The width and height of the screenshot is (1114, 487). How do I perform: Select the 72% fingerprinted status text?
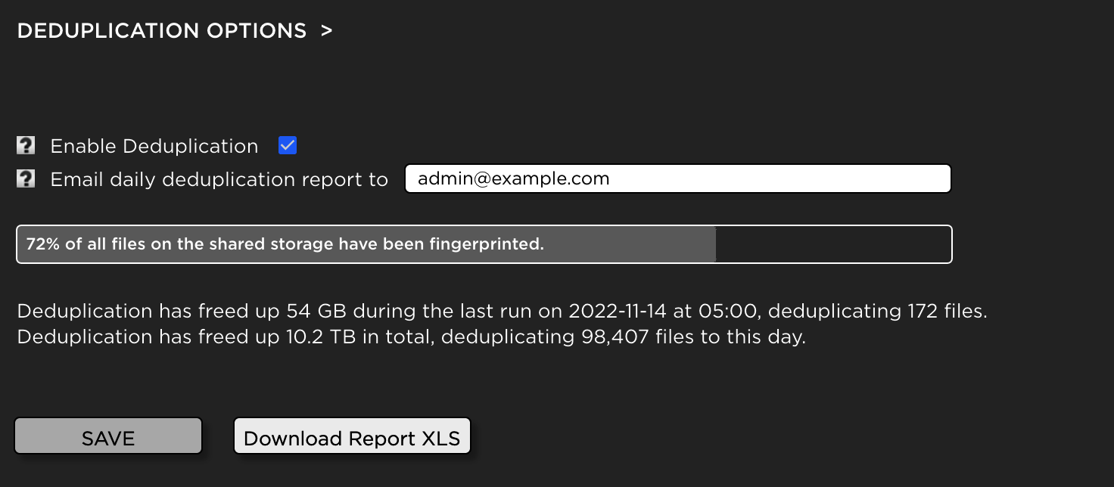[x=285, y=244]
